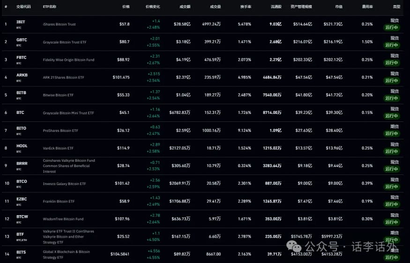Select iShares Bitcoin Trust name
Image resolution: width=410 pixels, height=263 pixels.
tap(59, 24)
